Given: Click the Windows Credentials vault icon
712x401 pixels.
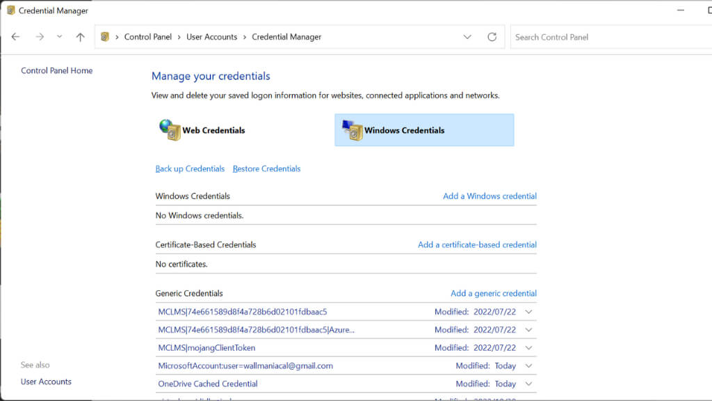Looking at the screenshot, I should (x=353, y=129).
